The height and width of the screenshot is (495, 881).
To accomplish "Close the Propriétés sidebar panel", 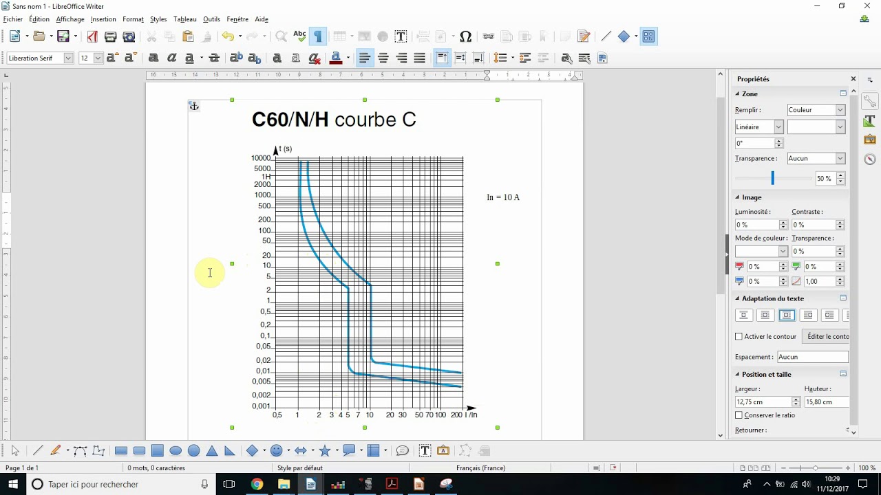I will pyautogui.click(x=853, y=79).
